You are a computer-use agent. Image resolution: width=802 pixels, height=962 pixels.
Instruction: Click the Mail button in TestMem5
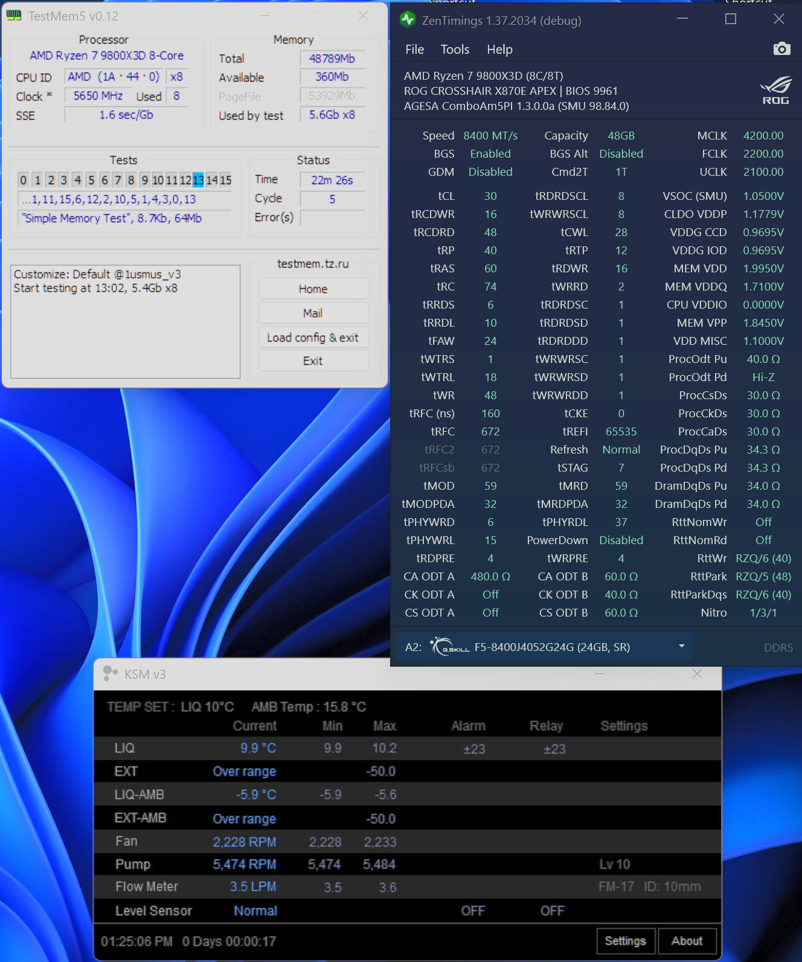(x=313, y=313)
